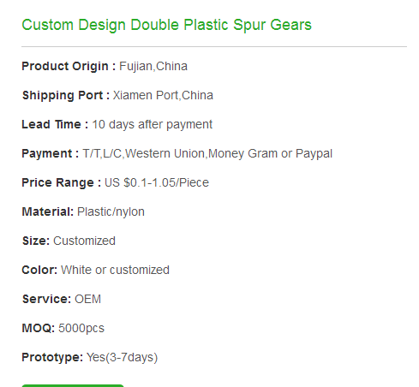Click the Size Customized value
This screenshot has height=387, width=419.
click(84, 241)
